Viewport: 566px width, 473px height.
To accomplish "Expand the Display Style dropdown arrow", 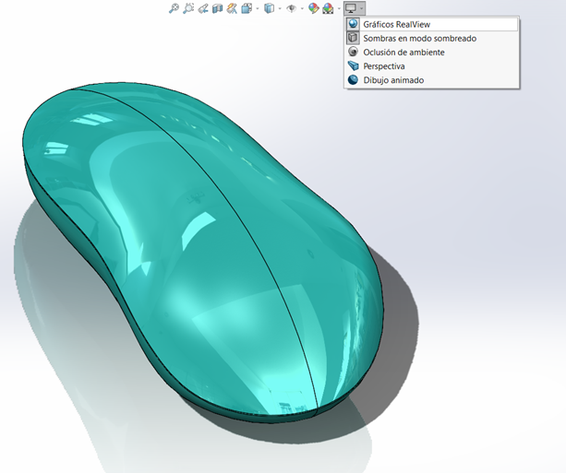I will (x=280, y=8).
